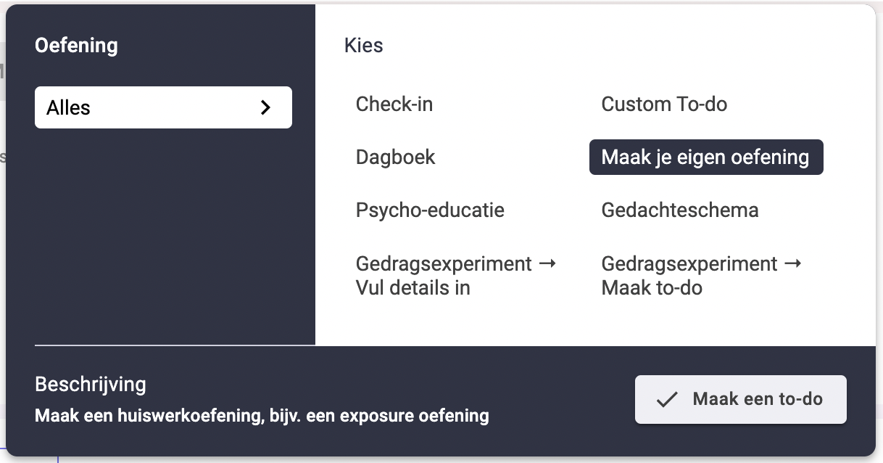Pick the Psycho-educatie exercise
The image size is (883, 463).
click(x=430, y=210)
